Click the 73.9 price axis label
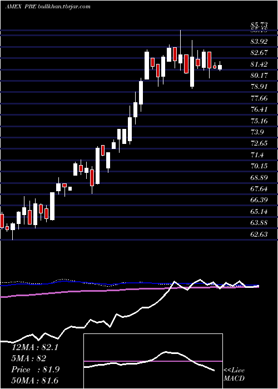Screen dimensions: 278x389 pos(257,132)
